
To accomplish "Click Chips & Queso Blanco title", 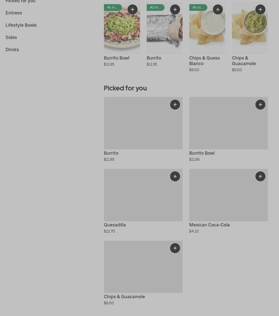I will pos(204,61).
